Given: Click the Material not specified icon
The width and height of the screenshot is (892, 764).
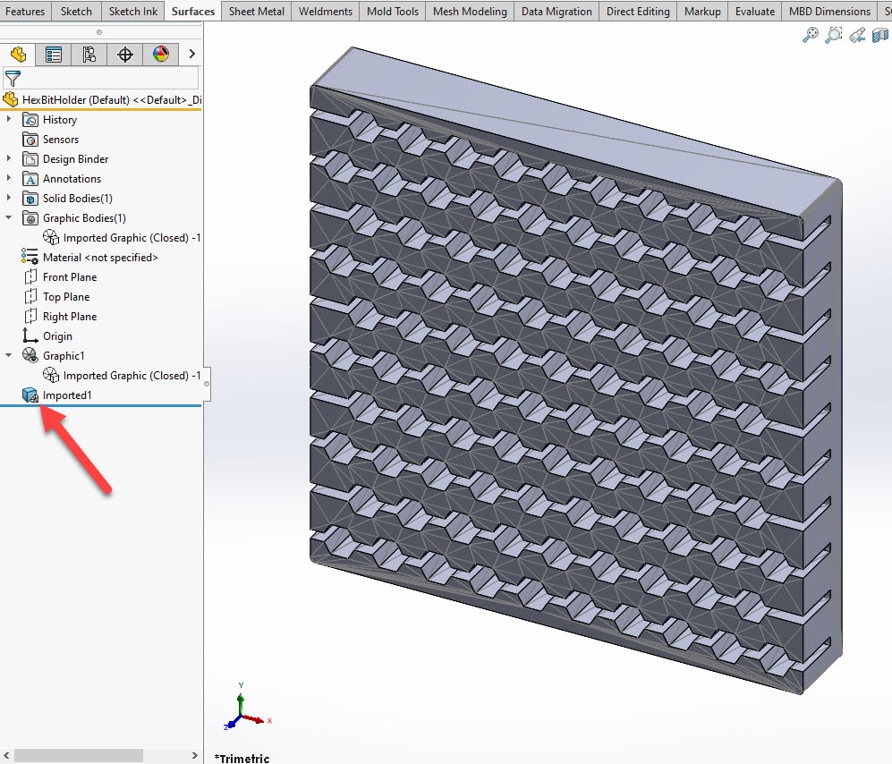Looking at the screenshot, I should (30, 257).
